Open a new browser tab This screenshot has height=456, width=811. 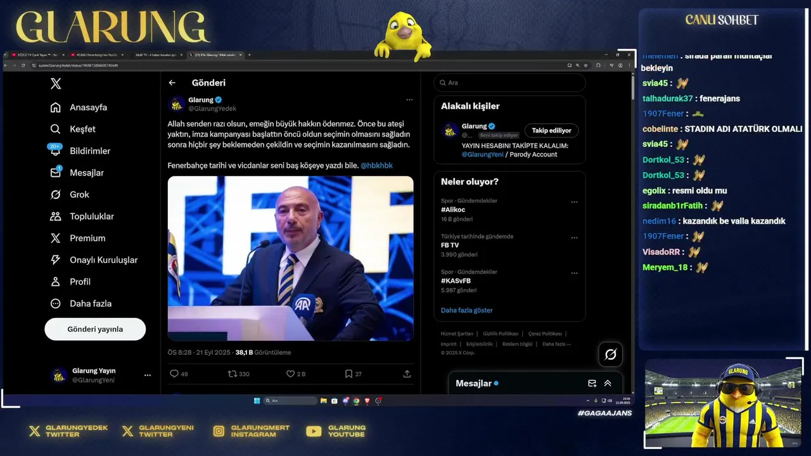(x=249, y=55)
